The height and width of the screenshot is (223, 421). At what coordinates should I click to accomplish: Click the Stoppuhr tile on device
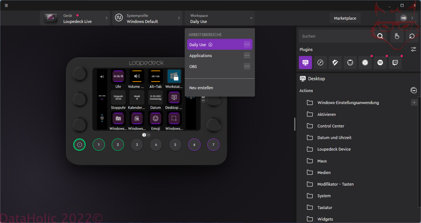118,98
